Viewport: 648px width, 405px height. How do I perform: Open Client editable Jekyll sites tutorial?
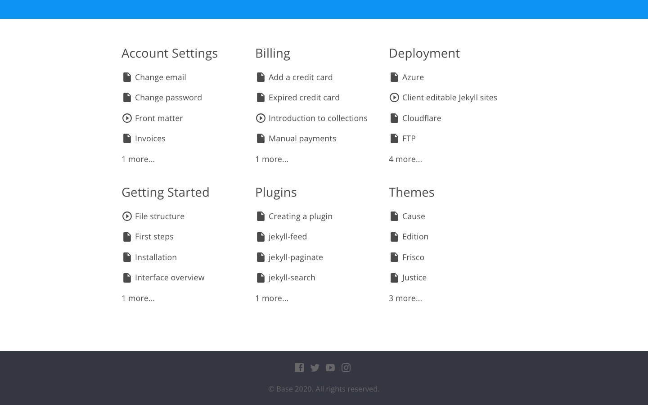pos(450,98)
